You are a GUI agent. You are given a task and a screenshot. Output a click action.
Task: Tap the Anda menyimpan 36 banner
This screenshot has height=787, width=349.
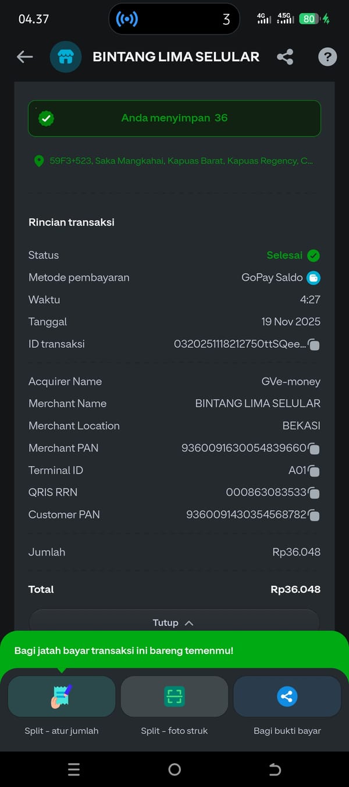[174, 118]
